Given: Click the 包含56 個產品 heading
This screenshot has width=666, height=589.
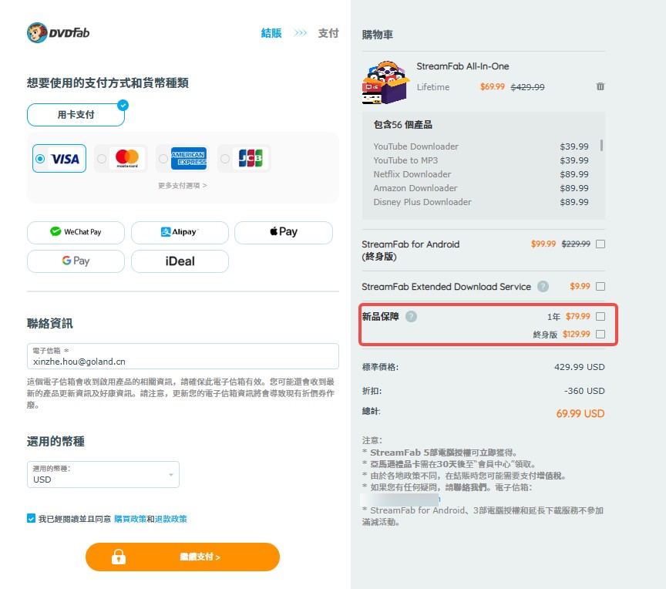Looking at the screenshot, I should point(402,124).
